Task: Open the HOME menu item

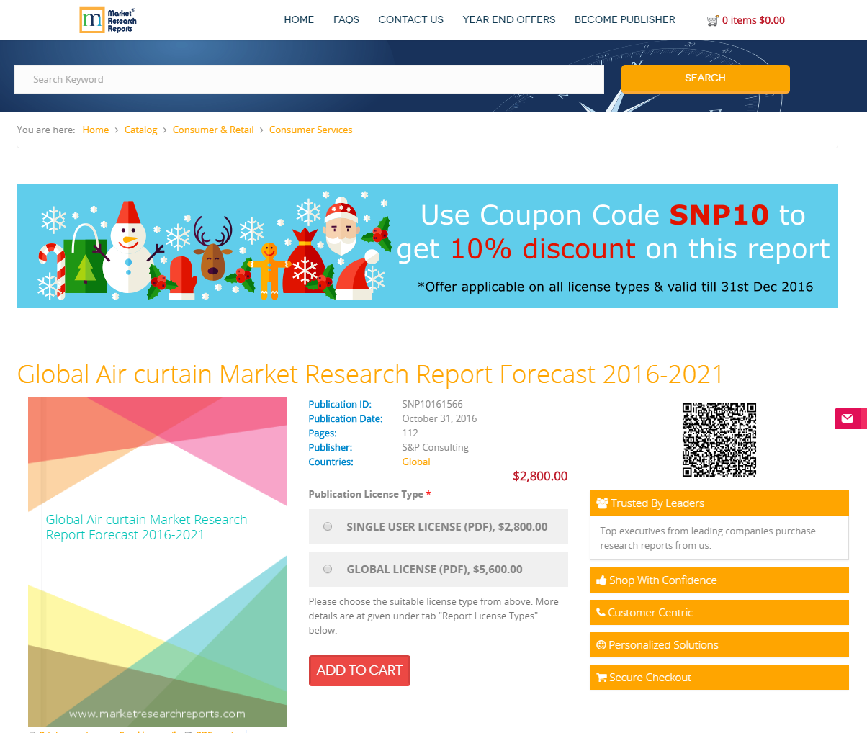Action: (299, 19)
